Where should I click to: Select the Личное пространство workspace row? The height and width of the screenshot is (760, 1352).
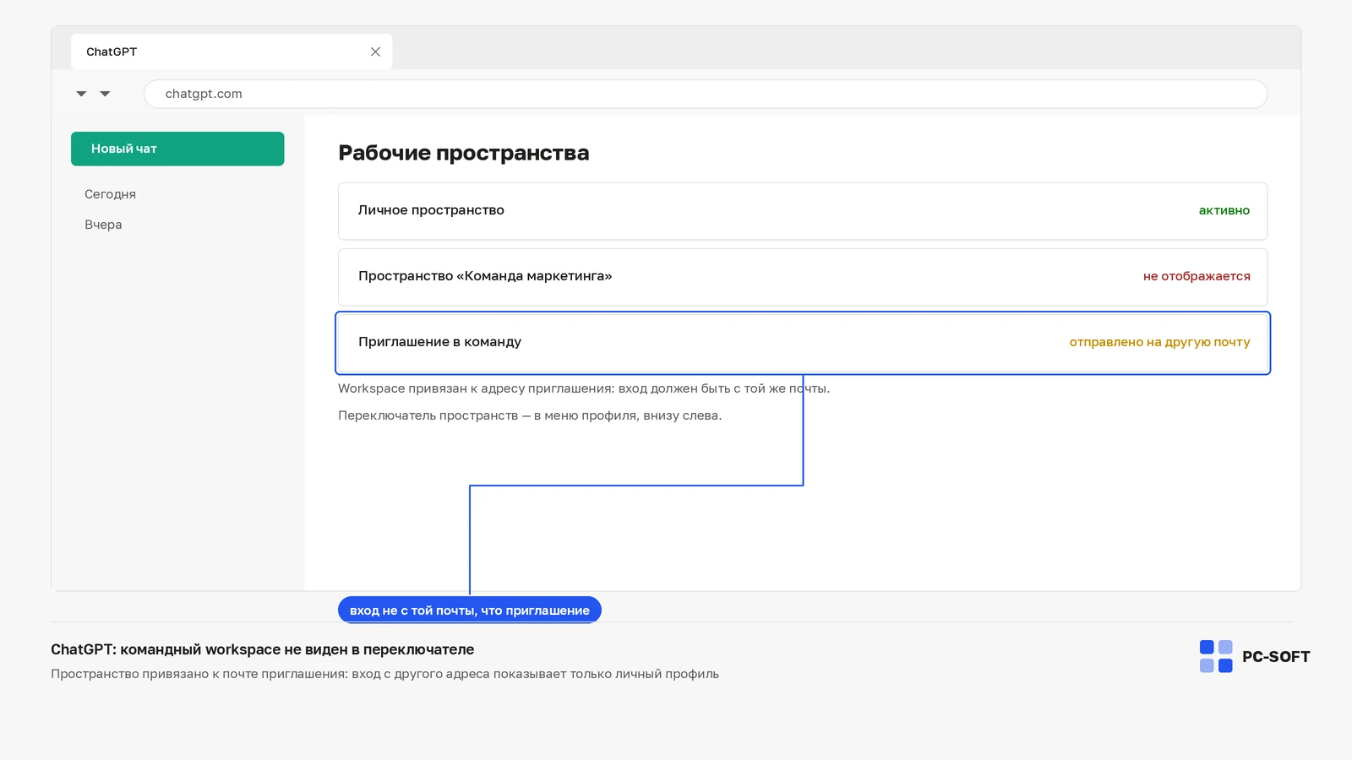coord(803,211)
